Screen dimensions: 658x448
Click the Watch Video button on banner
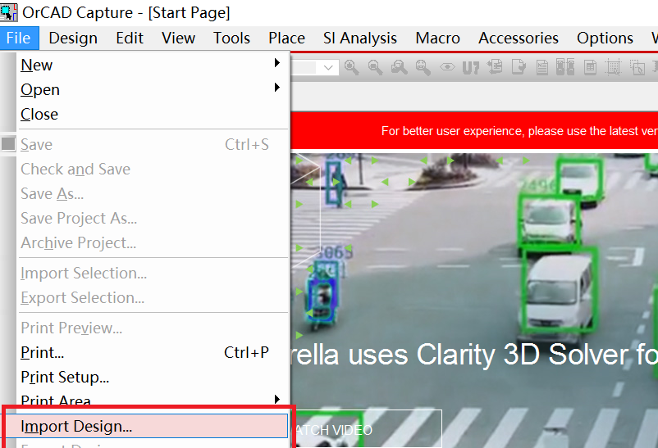(365, 429)
